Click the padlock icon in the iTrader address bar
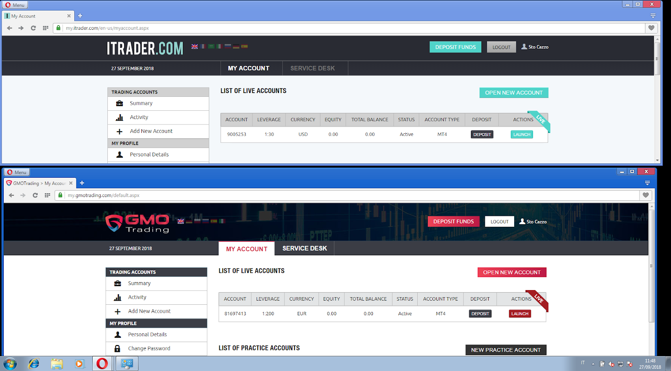 (58, 28)
